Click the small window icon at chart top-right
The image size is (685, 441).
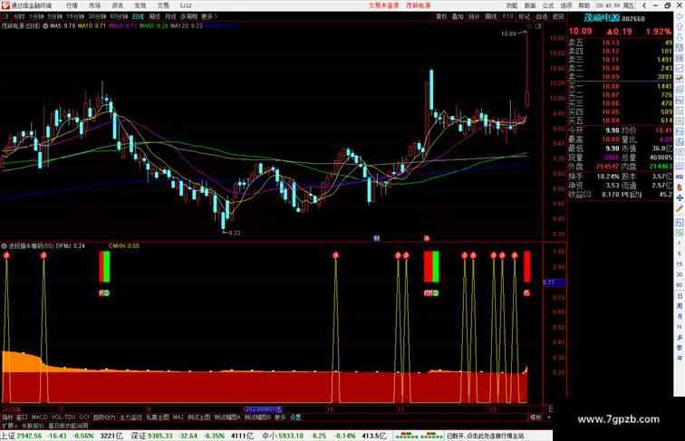click(538, 26)
